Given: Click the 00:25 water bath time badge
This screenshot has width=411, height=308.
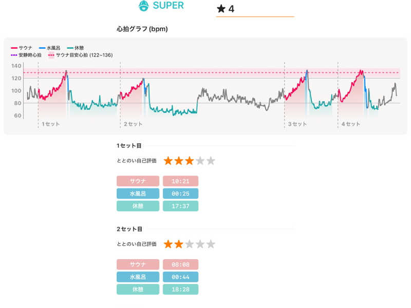Looking at the screenshot, I should tap(180, 194).
